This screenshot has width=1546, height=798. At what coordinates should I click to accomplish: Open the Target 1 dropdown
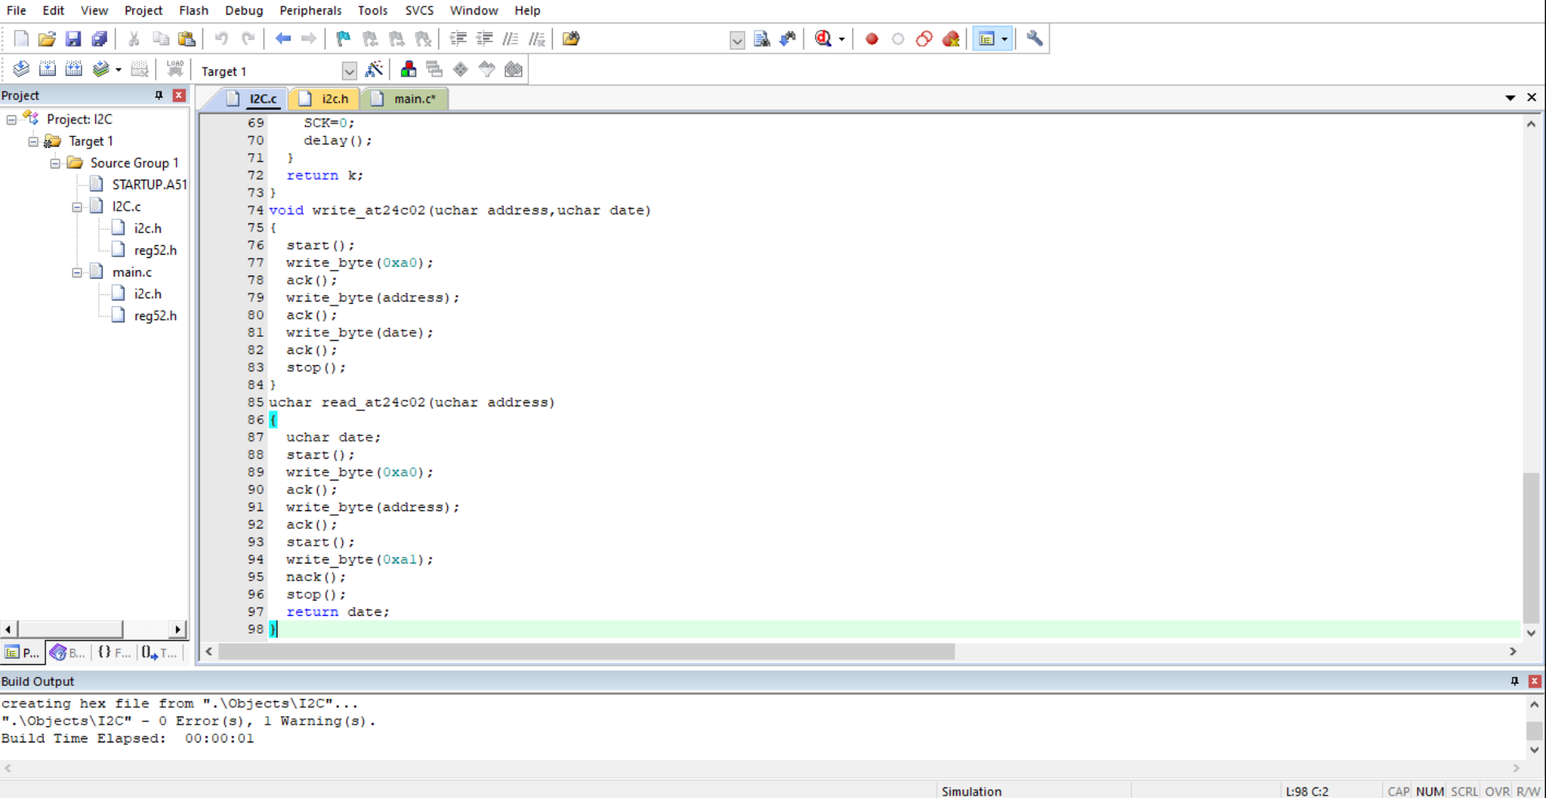(x=349, y=71)
